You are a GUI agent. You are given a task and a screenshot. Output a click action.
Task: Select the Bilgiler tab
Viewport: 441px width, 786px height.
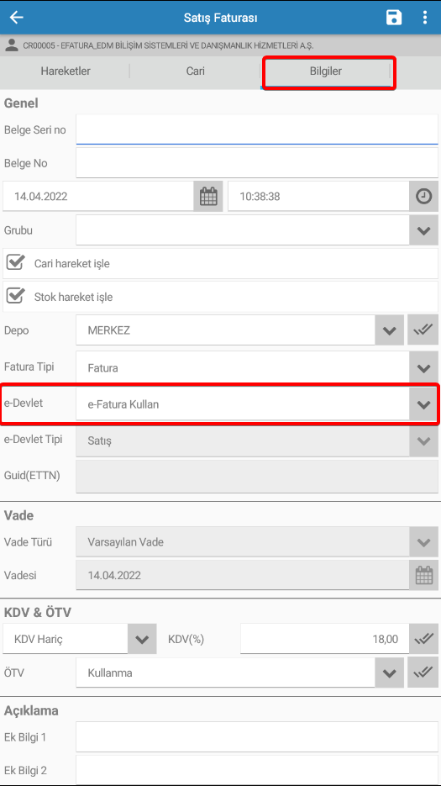point(326,71)
